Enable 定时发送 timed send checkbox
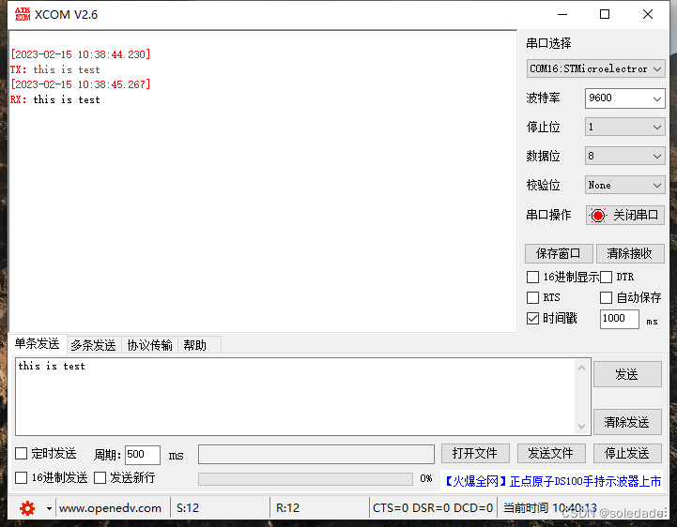Screen dimensions: 677x527 22,453
